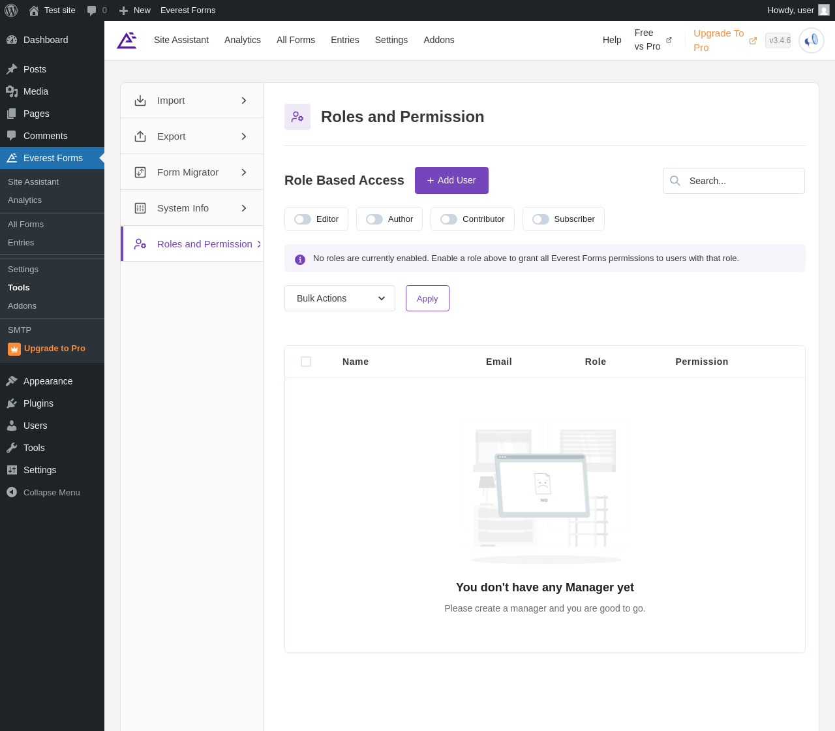This screenshot has height=731, width=835.
Task: Open All Forms in sidebar submenu
Action: point(25,225)
